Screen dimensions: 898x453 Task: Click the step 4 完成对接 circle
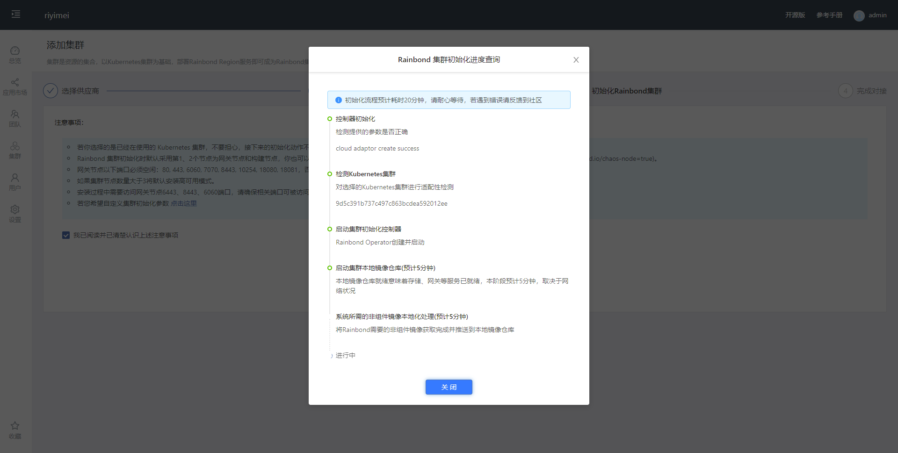pos(846,91)
